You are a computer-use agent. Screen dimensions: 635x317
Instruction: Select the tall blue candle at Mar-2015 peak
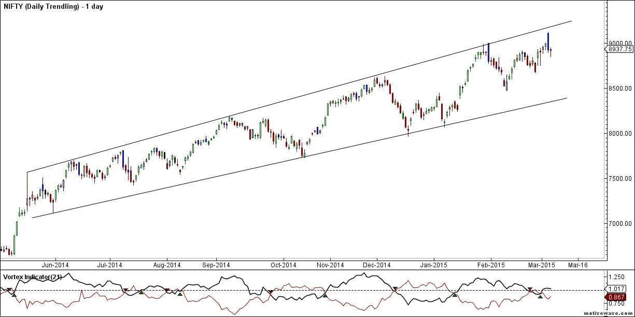tap(548, 40)
